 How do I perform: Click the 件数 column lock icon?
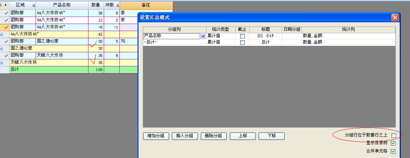pyautogui.click(x=117, y=5)
